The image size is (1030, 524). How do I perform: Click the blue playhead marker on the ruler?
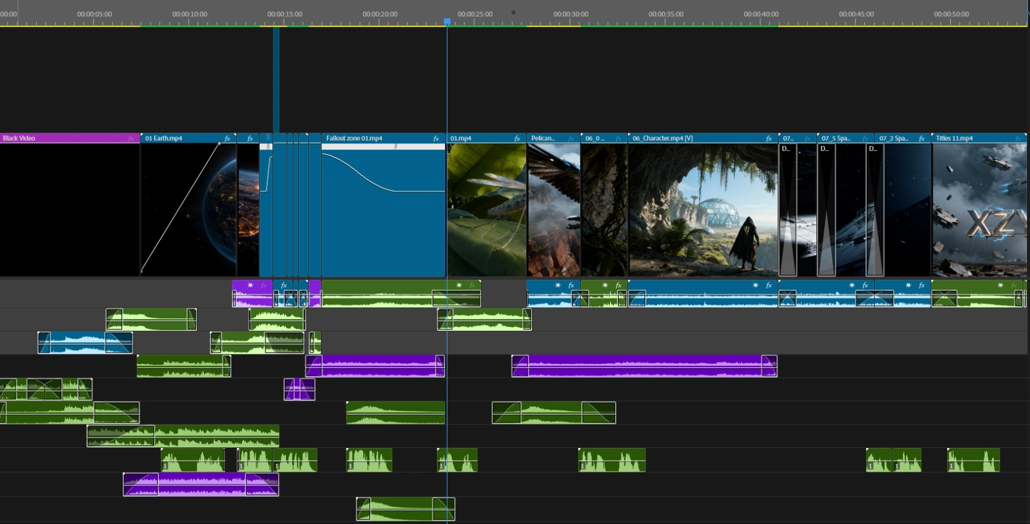coord(447,22)
